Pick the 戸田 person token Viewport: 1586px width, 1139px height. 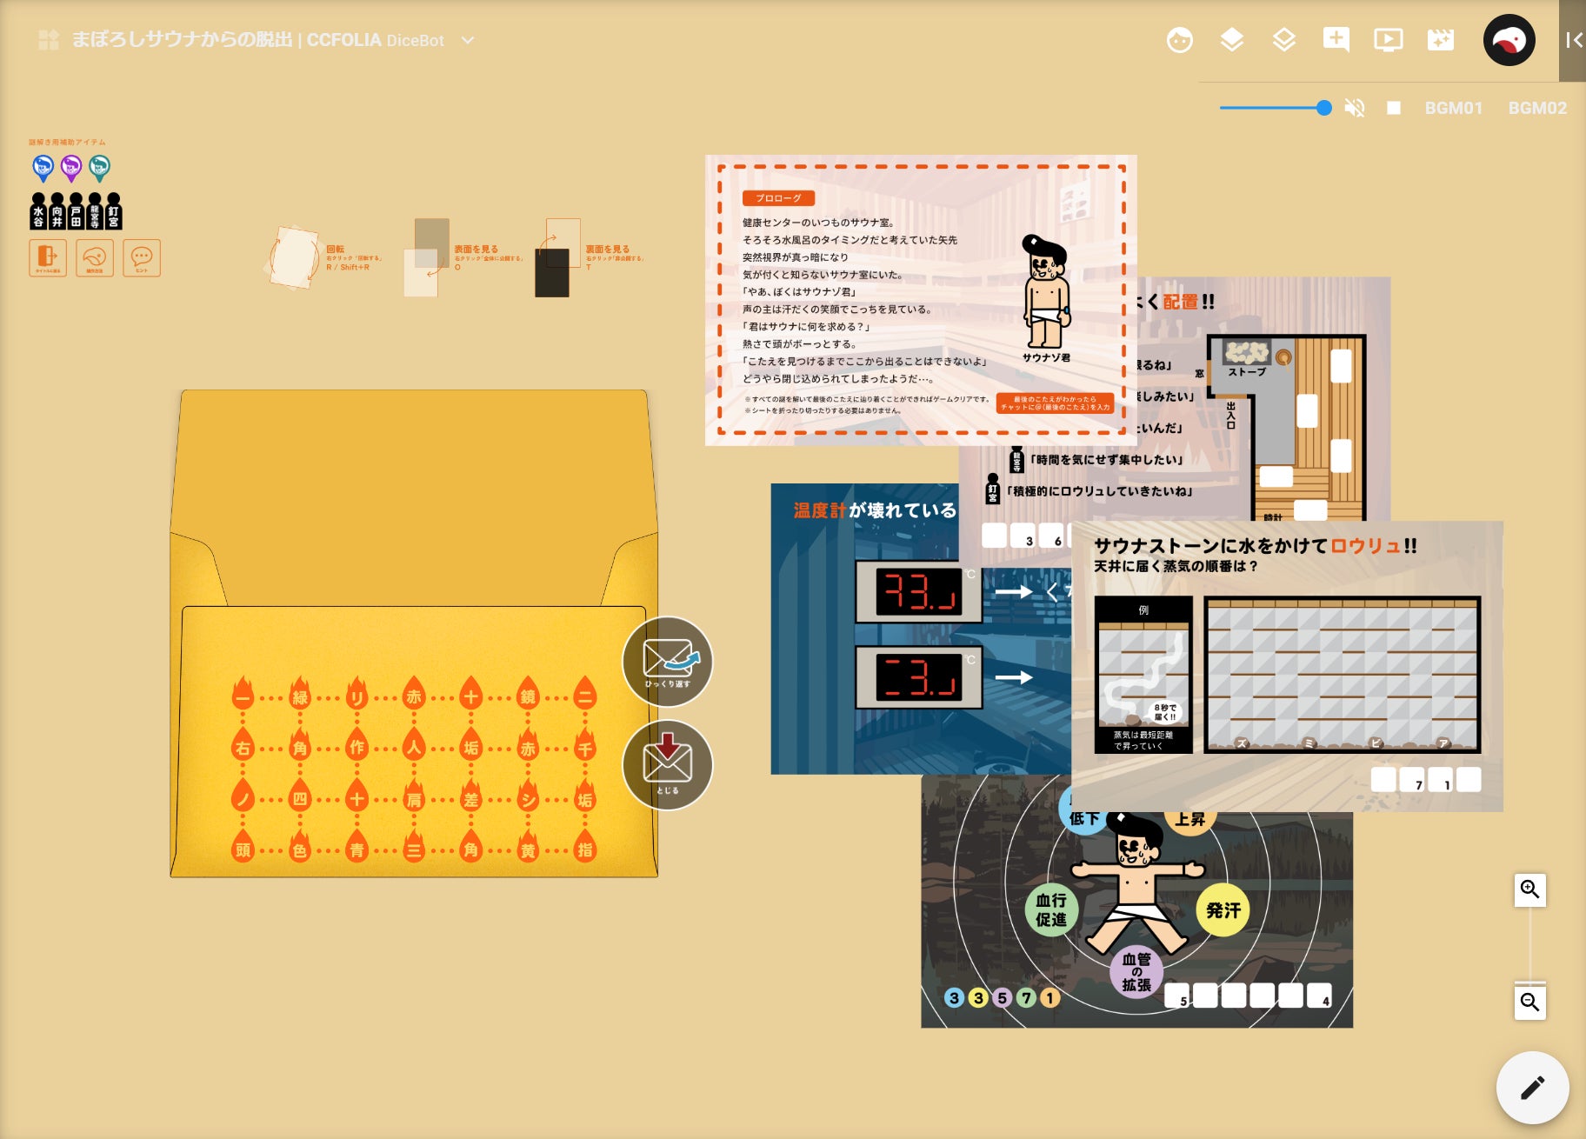coord(77,211)
